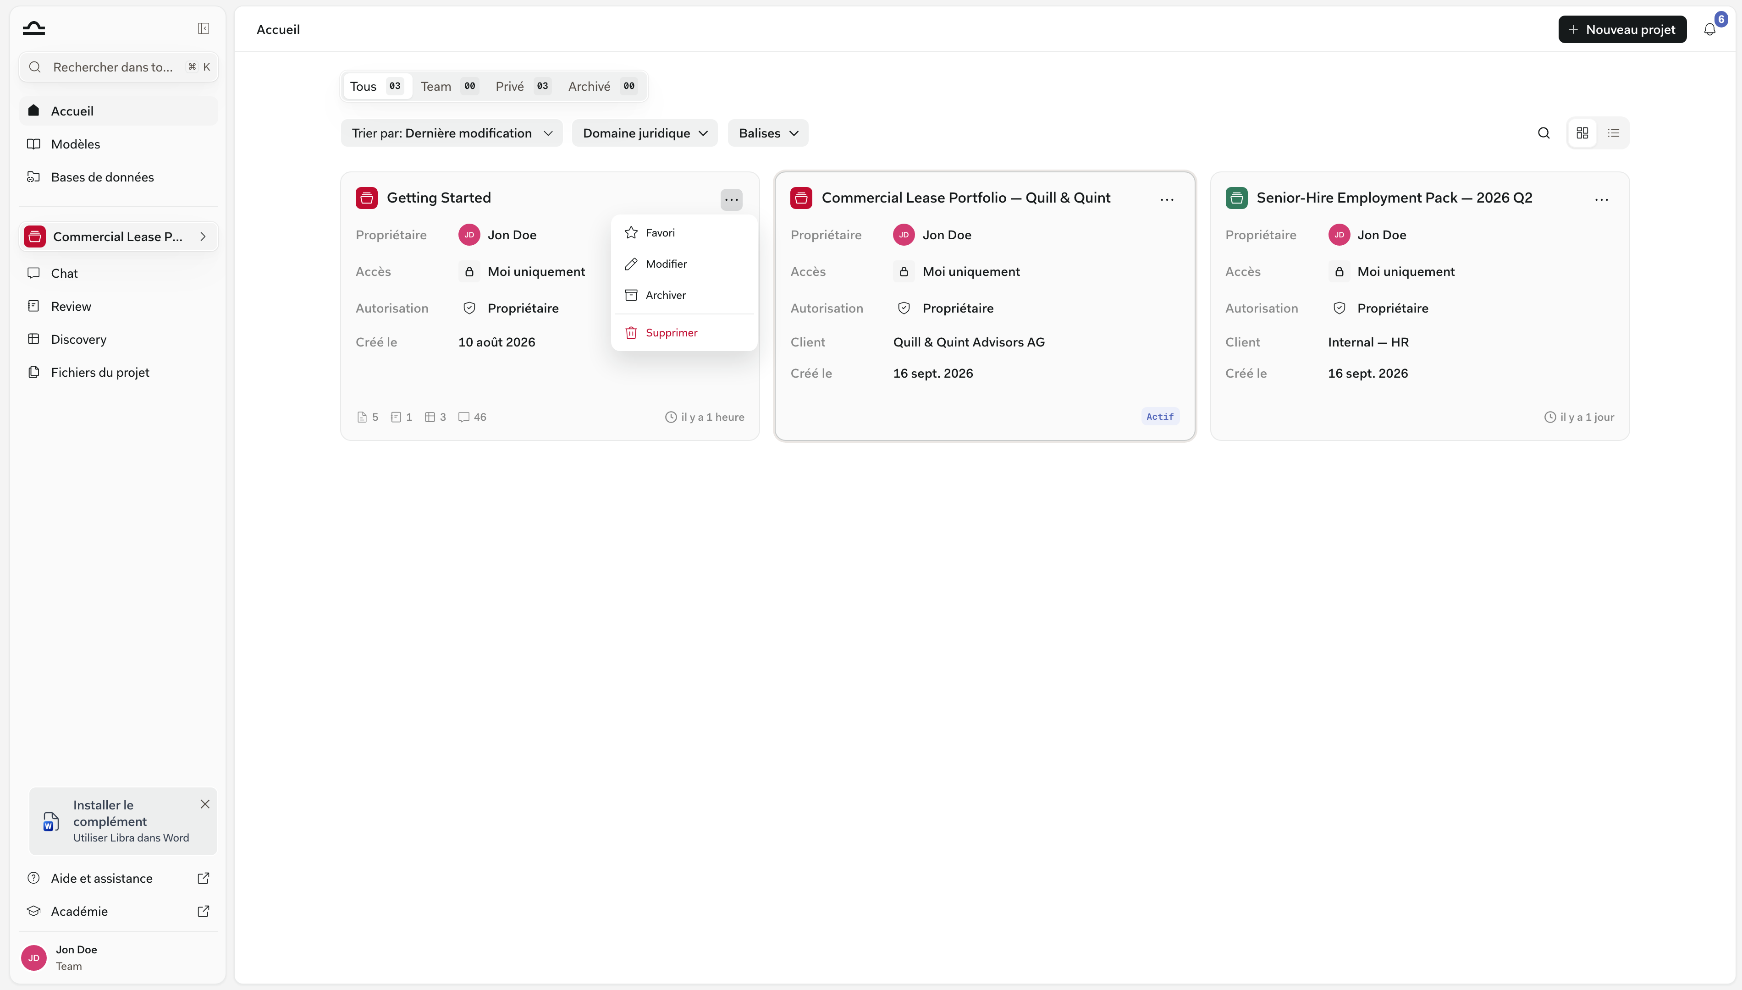The image size is (1742, 990).
Task: Click the Word document add-in icon
Action: [x=50, y=821]
